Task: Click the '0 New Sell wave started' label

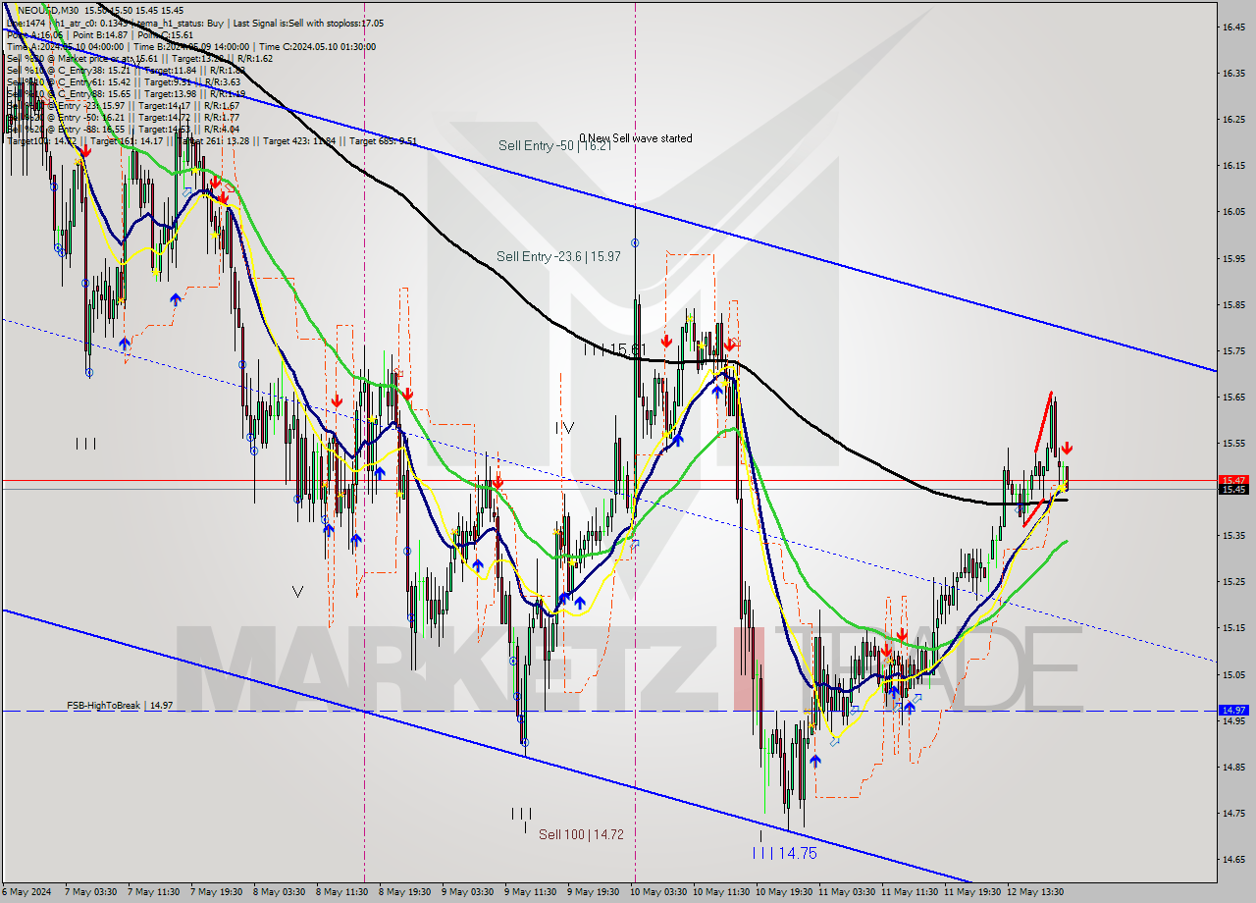Action: click(x=635, y=138)
